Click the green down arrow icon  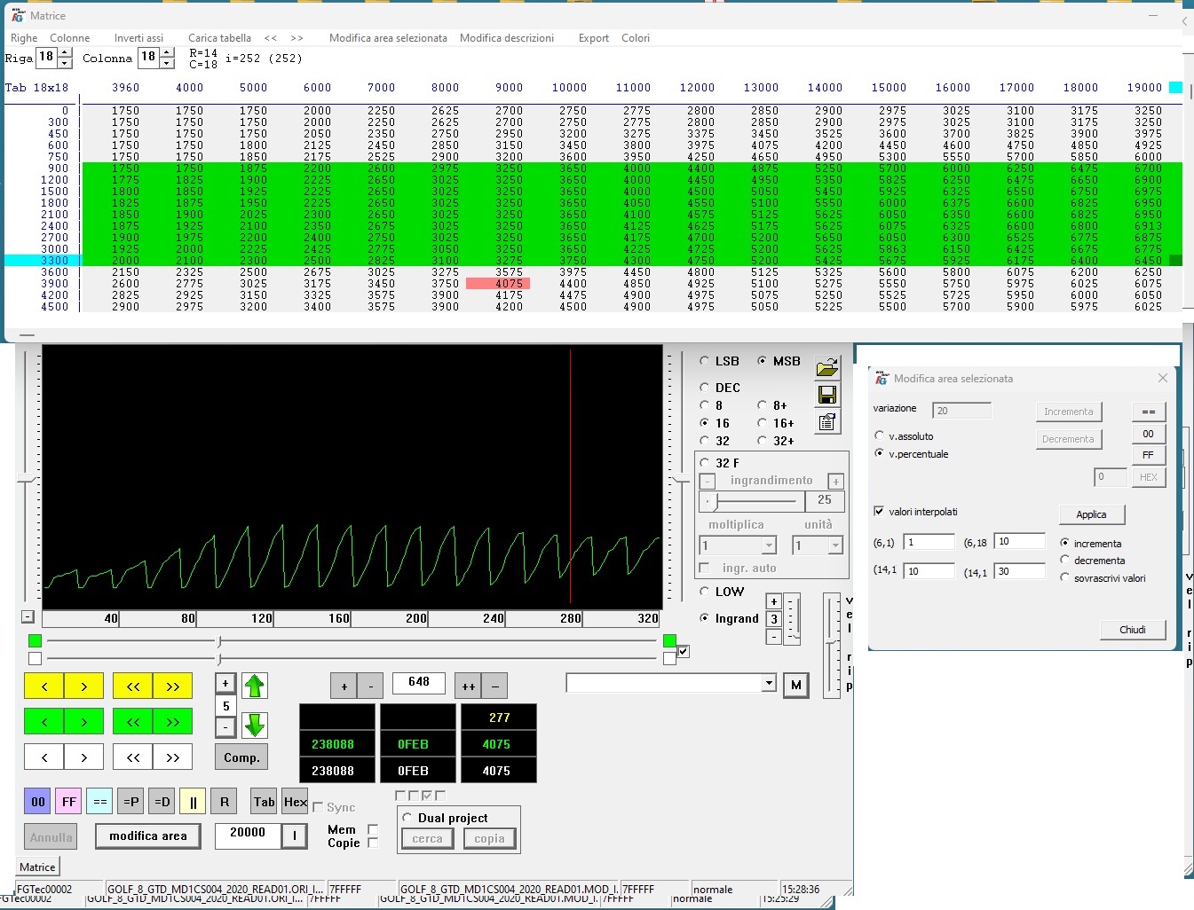[x=255, y=726]
